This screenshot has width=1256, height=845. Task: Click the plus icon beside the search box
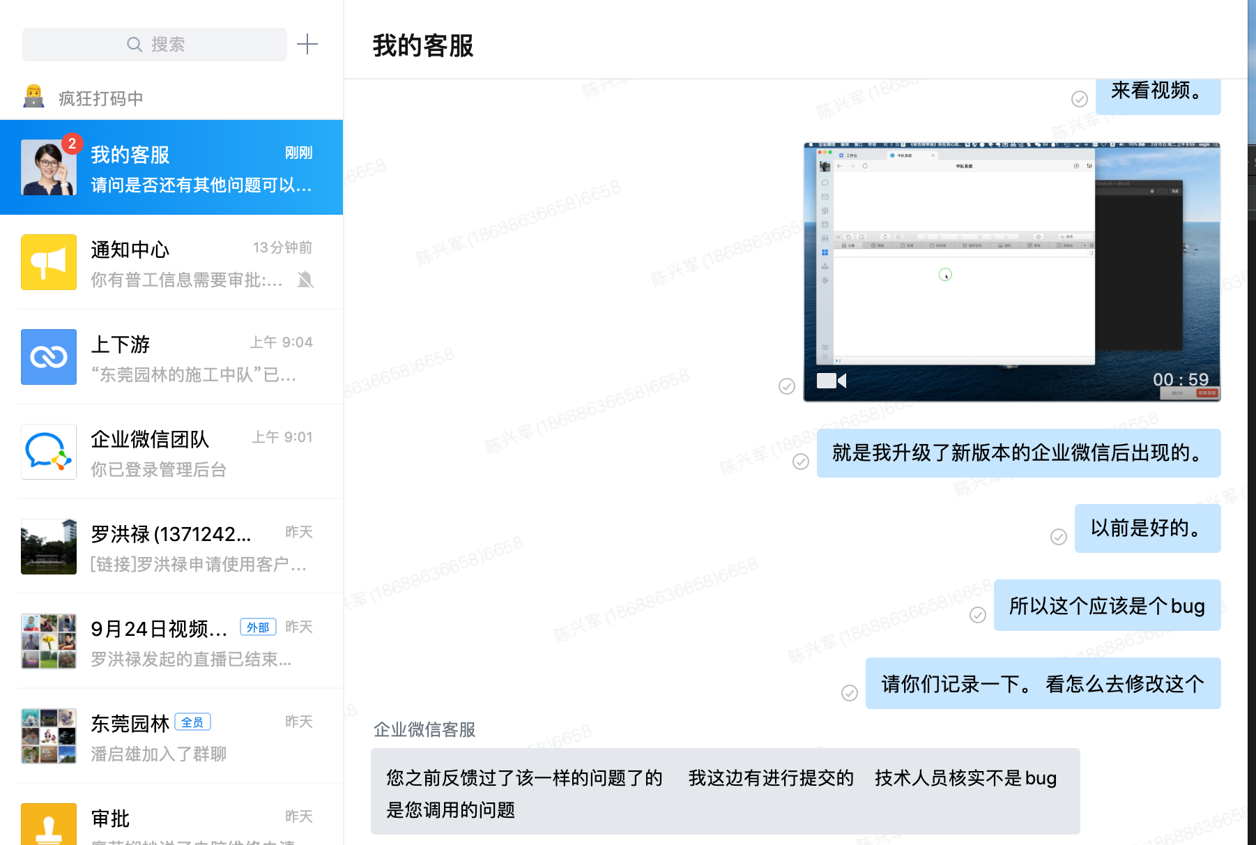click(307, 45)
